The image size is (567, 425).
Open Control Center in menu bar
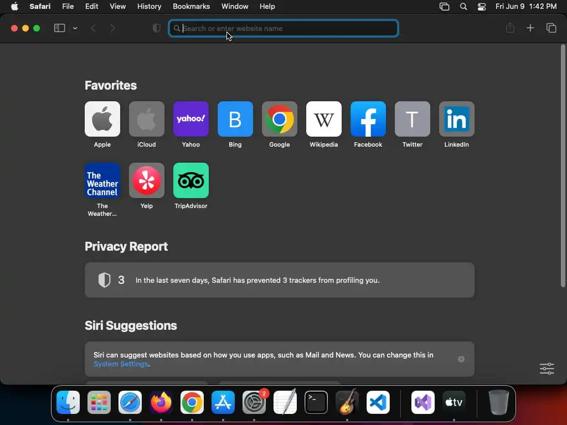tap(482, 7)
